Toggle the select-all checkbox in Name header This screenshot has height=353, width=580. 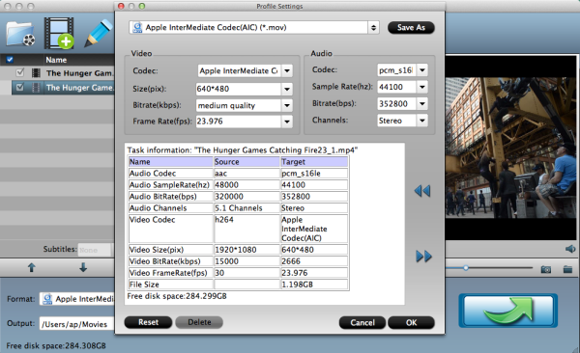(10, 60)
